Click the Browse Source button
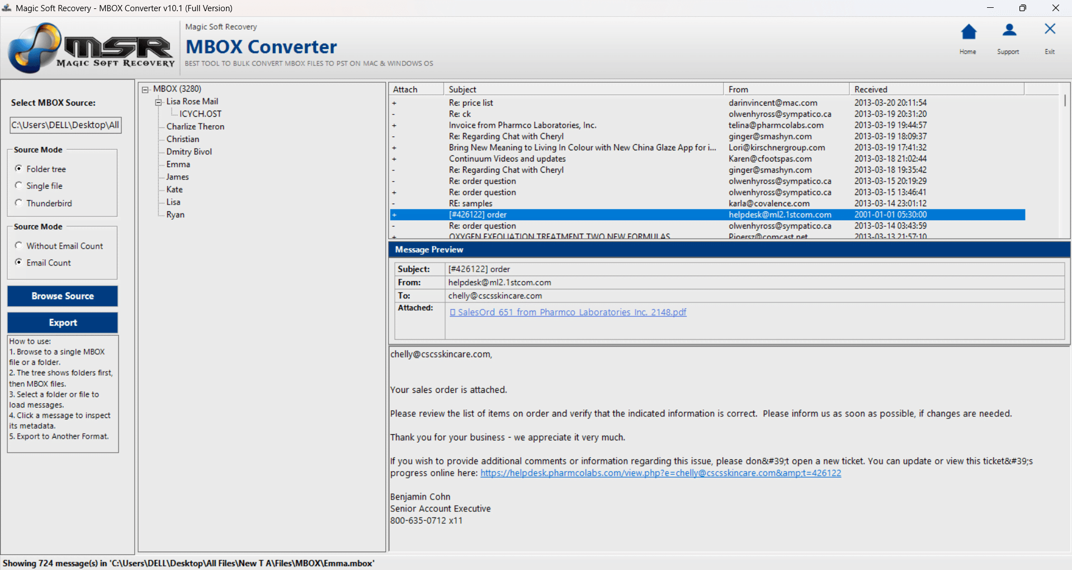 63,296
